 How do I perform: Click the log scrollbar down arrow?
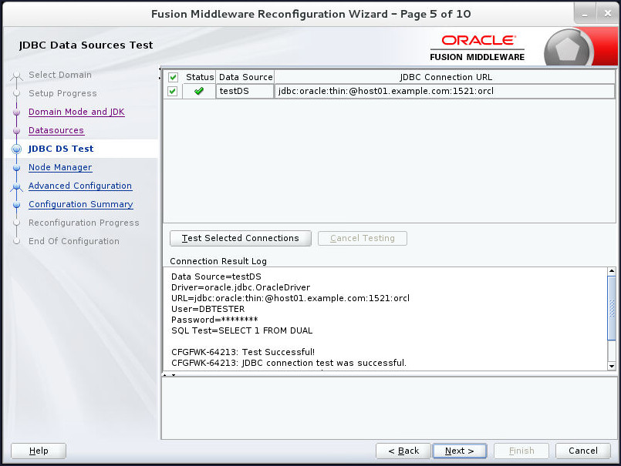point(612,366)
